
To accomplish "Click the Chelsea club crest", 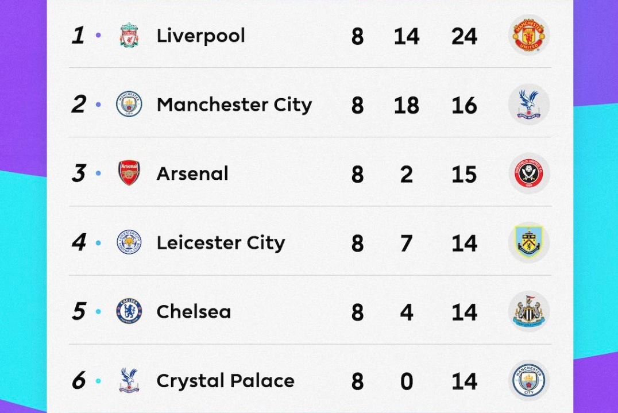I will (x=129, y=311).
